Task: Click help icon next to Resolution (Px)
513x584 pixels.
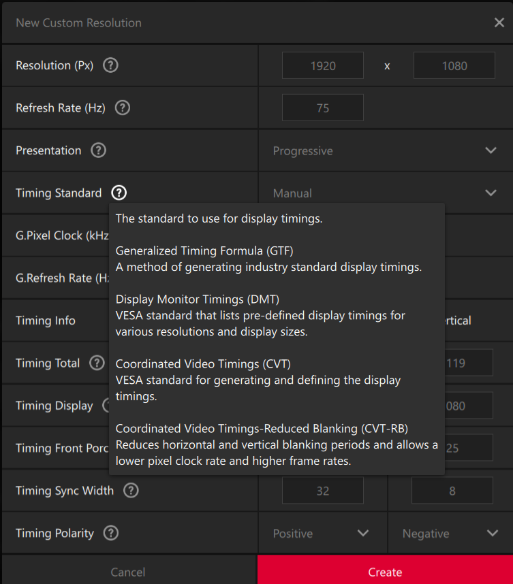Action: click(x=110, y=65)
